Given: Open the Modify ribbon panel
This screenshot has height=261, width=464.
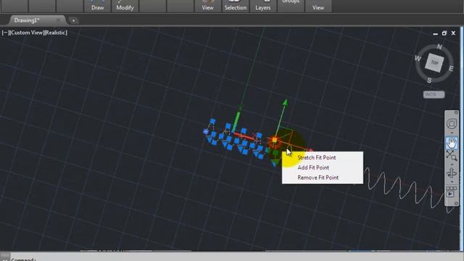Looking at the screenshot, I should tap(125, 6).
